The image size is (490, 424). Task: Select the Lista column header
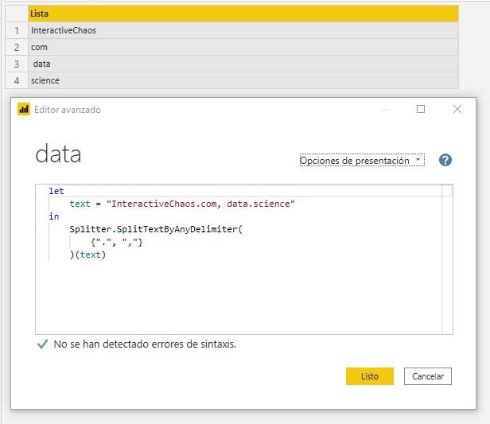click(243, 14)
